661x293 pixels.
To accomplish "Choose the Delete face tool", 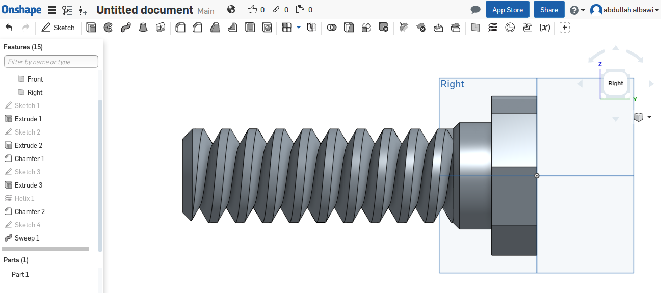I will point(421,28).
